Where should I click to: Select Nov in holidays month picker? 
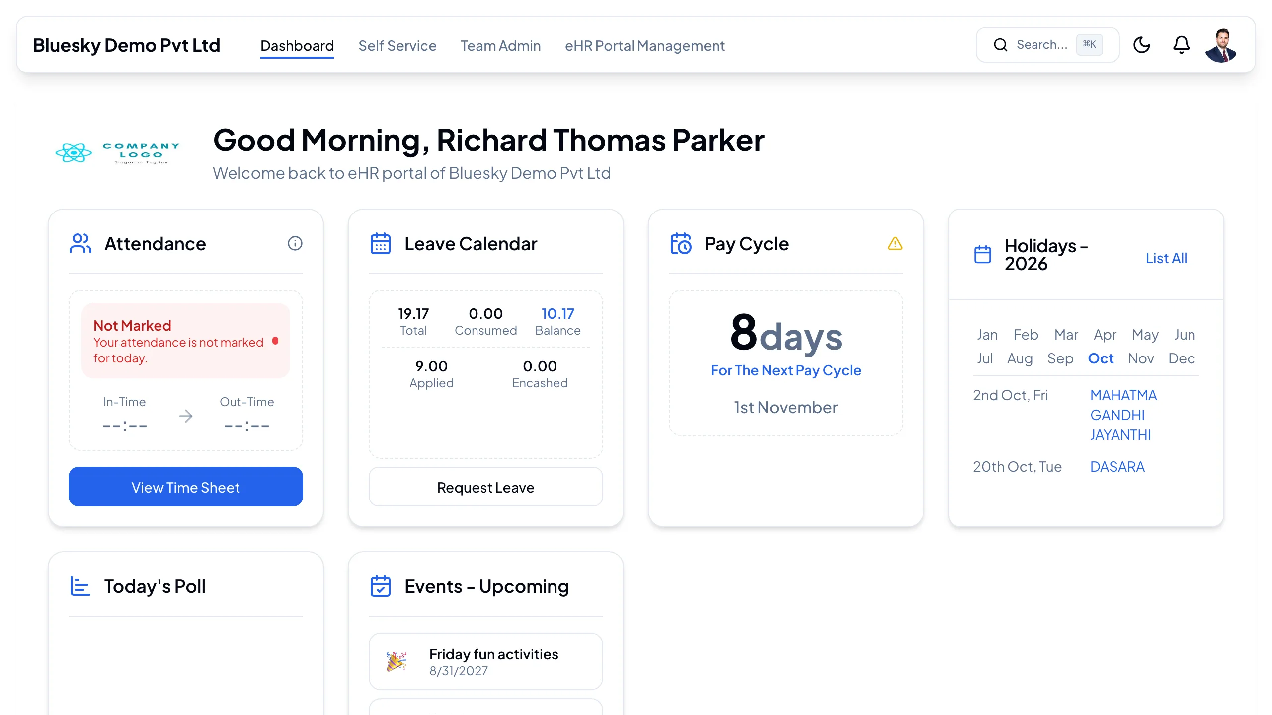(1141, 358)
